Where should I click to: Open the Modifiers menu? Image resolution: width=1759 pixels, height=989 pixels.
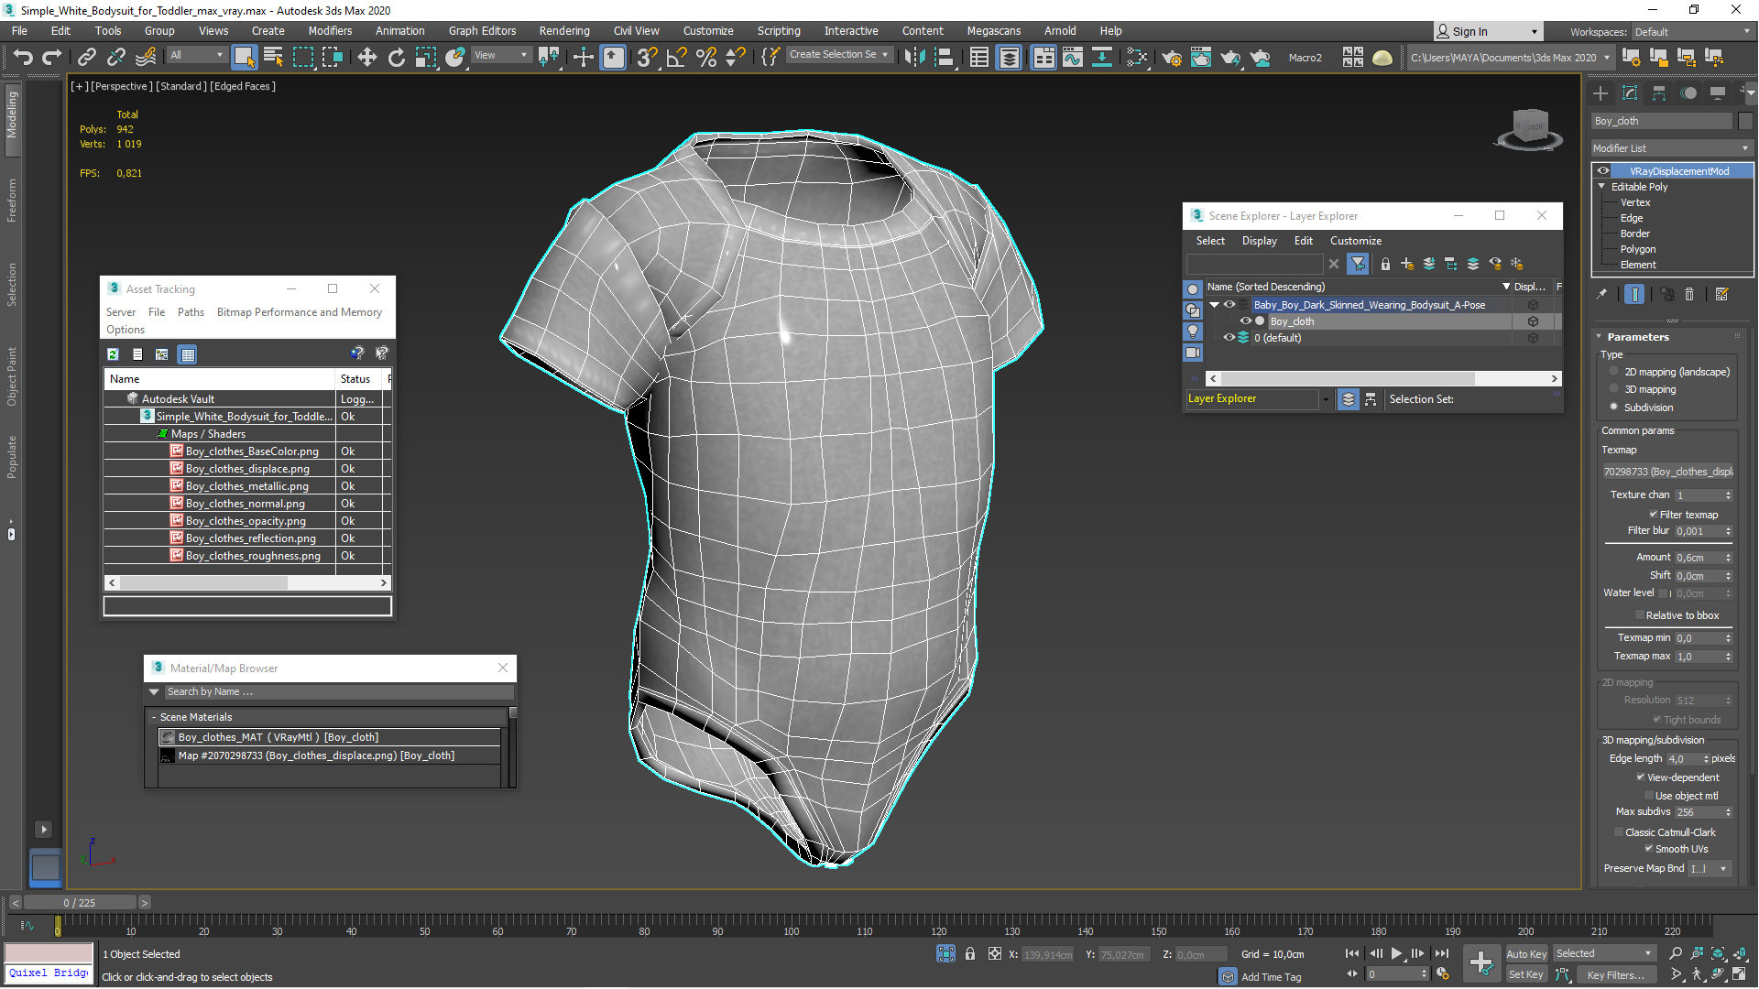(330, 31)
